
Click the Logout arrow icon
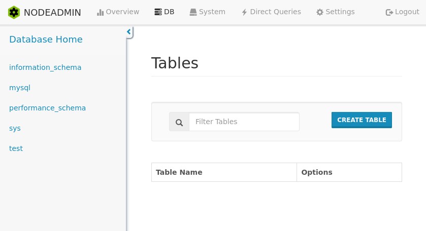pyautogui.click(x=389, y=12)
